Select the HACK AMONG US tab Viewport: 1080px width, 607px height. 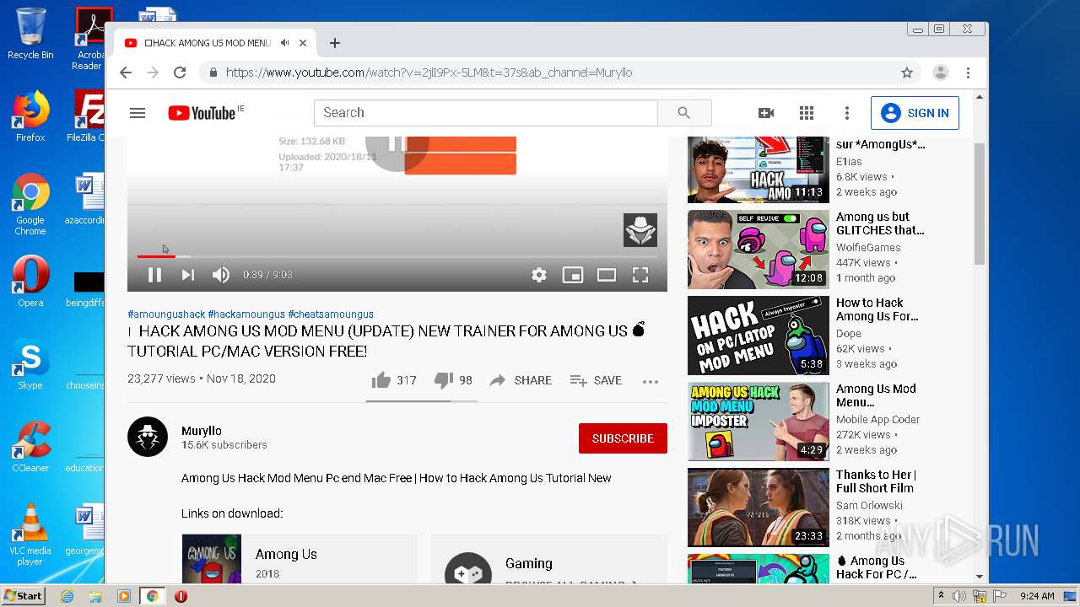point(216,43)
